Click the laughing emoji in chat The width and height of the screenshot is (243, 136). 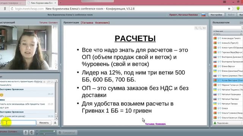2,95
